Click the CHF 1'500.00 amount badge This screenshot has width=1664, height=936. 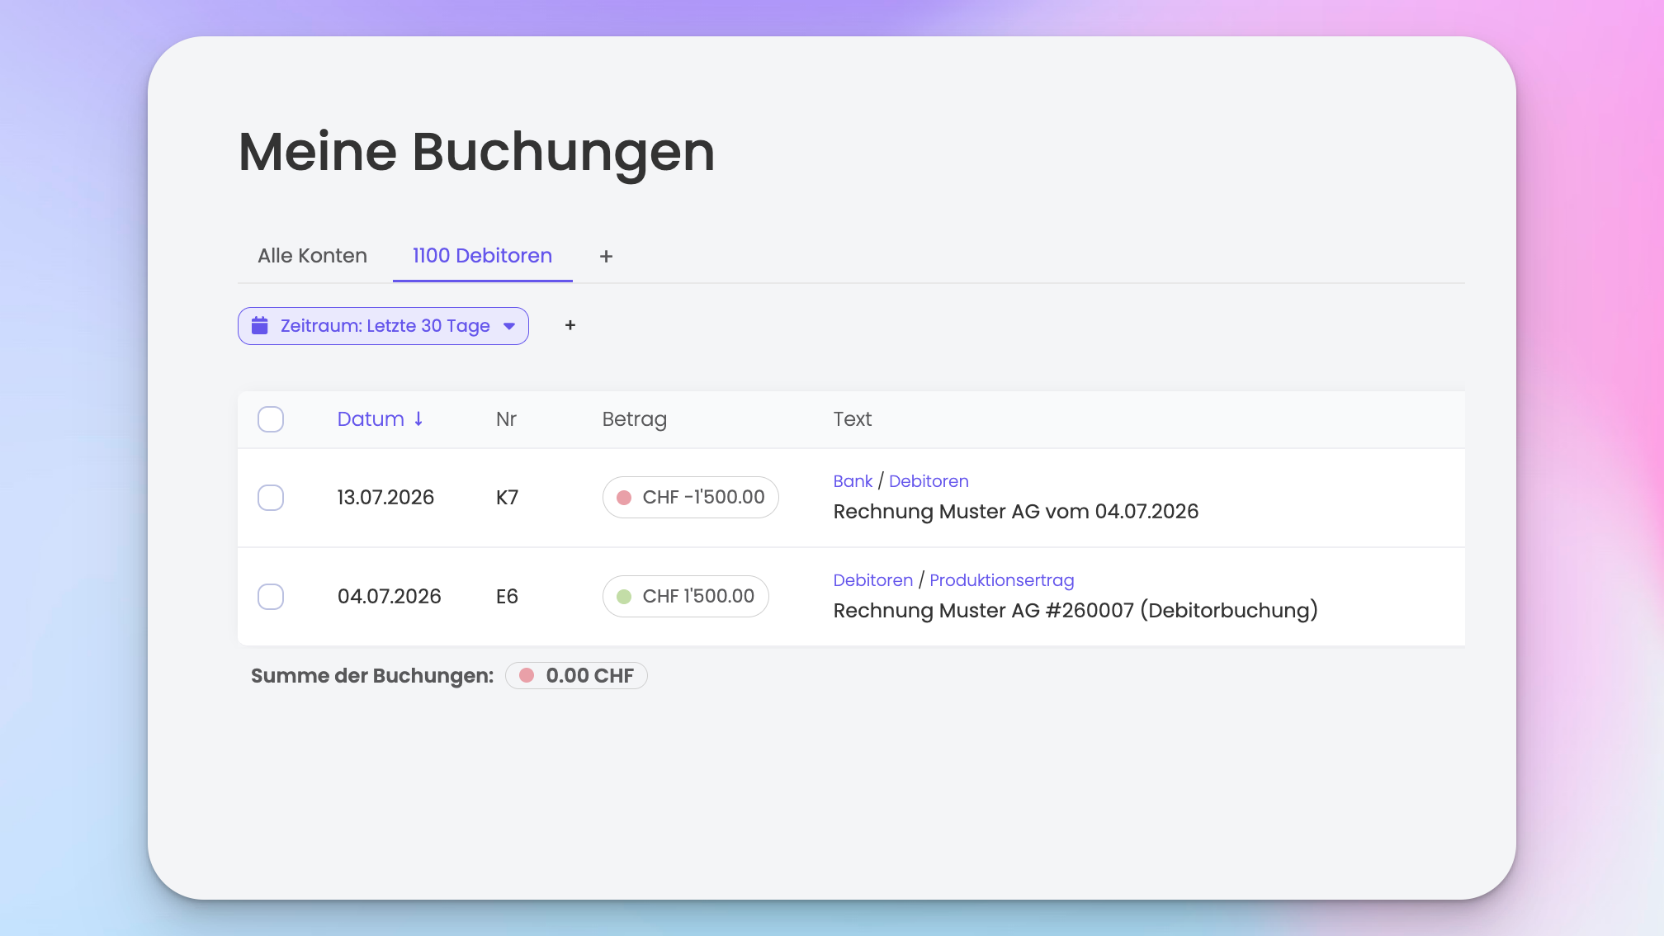click(686, 597)
